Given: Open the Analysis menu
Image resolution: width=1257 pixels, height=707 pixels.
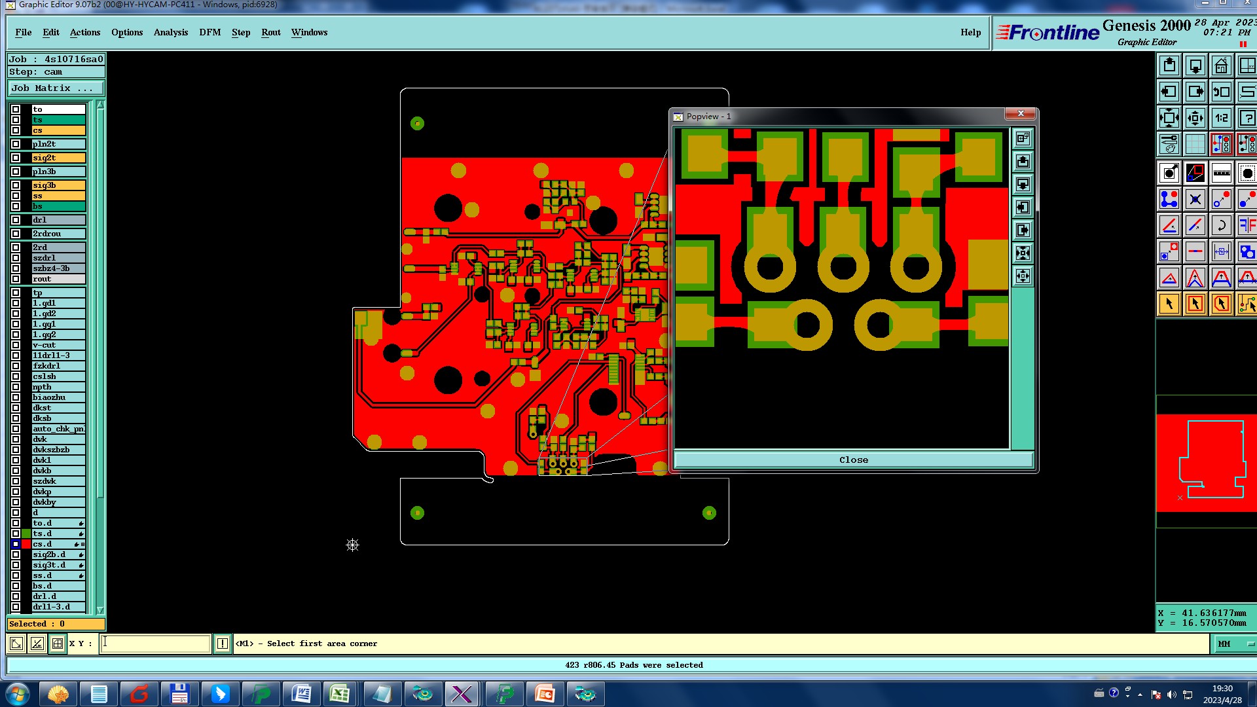Looking at the screenshot, I should tap(170, 32).
